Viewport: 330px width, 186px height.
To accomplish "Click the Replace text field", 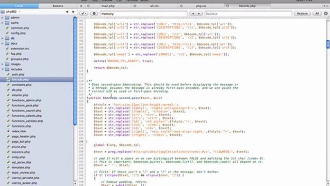I will click(248, 14).
